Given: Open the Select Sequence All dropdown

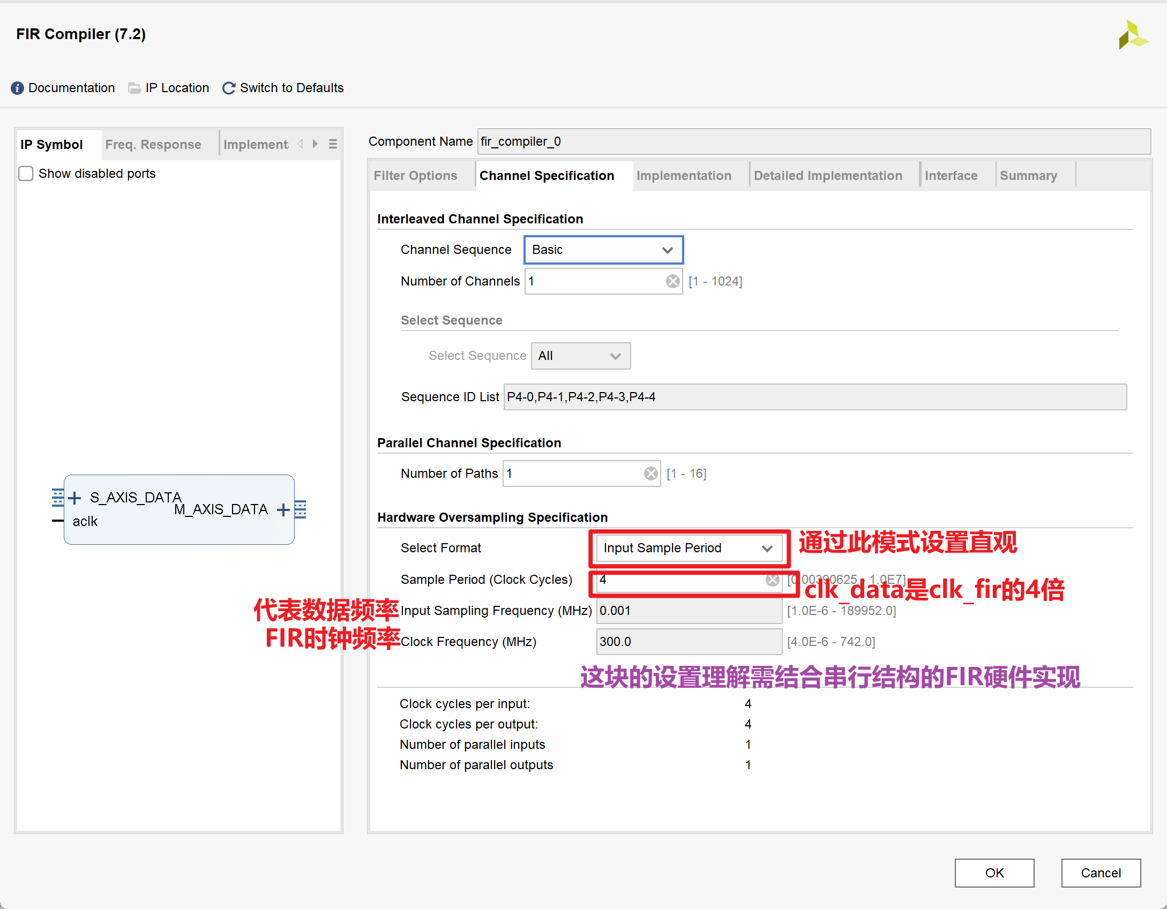Looking at the screenshot, I should coord(581,356).
